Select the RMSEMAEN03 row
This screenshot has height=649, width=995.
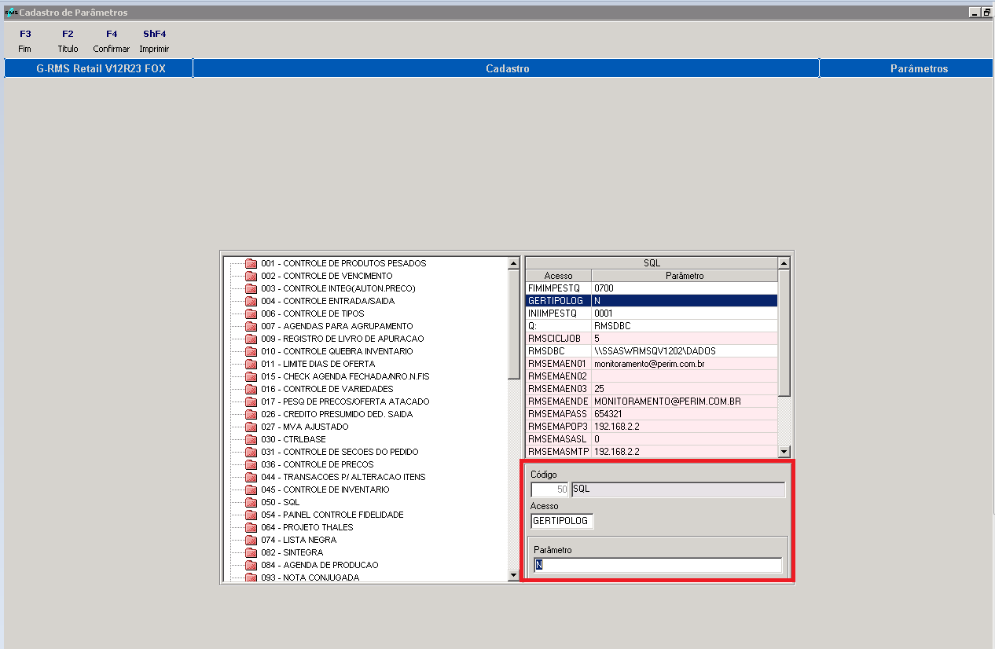coord(652,389)
